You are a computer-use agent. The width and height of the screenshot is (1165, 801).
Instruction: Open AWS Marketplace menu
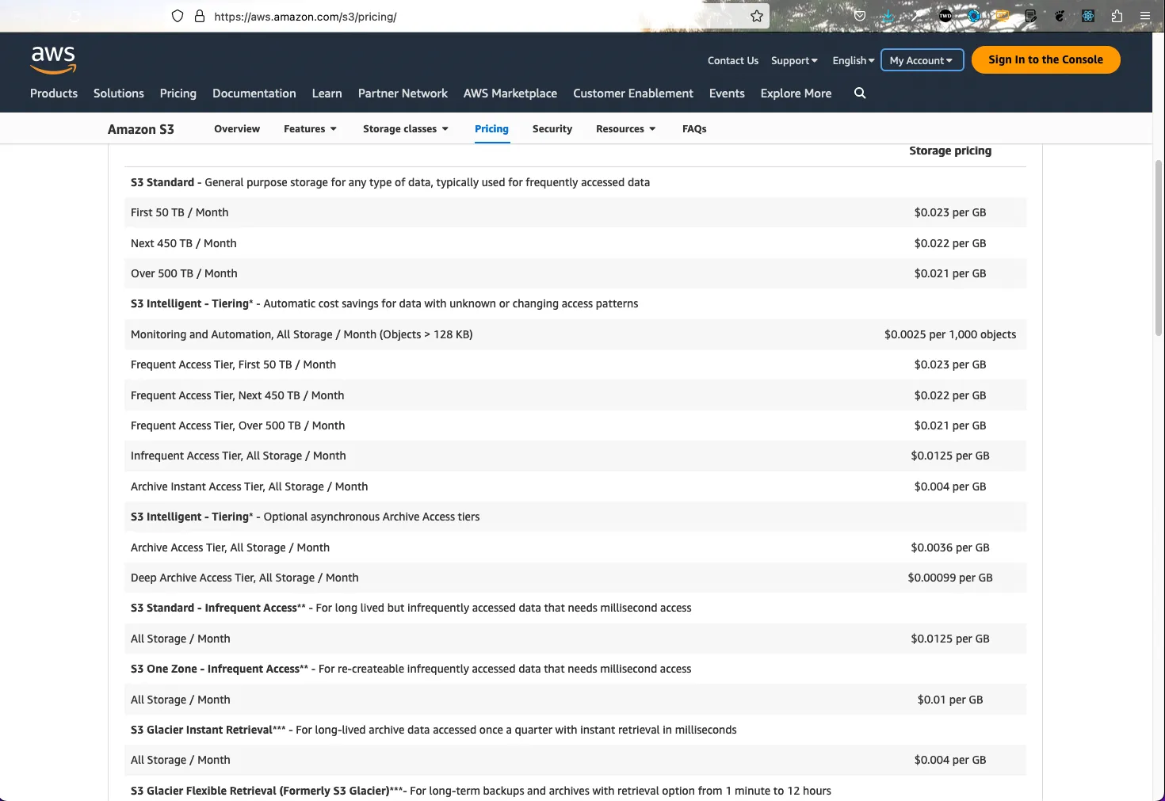coord(510,93)
